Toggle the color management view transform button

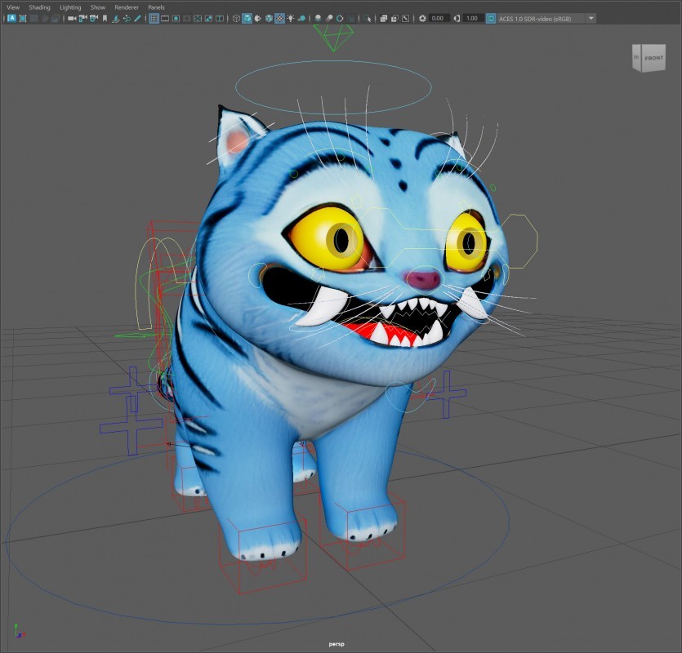click(x=491, y=18)
